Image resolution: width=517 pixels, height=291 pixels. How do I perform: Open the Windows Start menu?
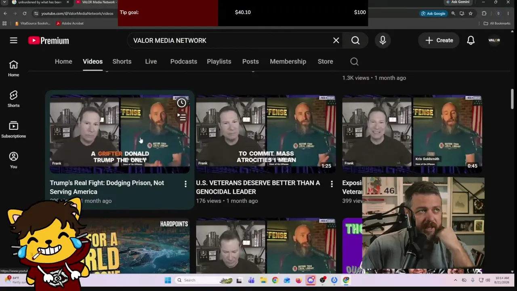click(168, 280)
